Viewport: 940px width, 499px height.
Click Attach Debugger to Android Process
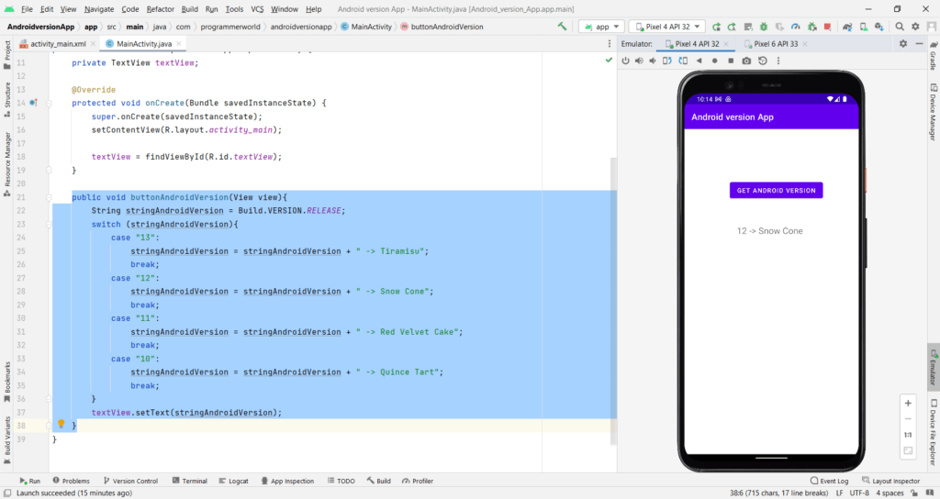811,27
